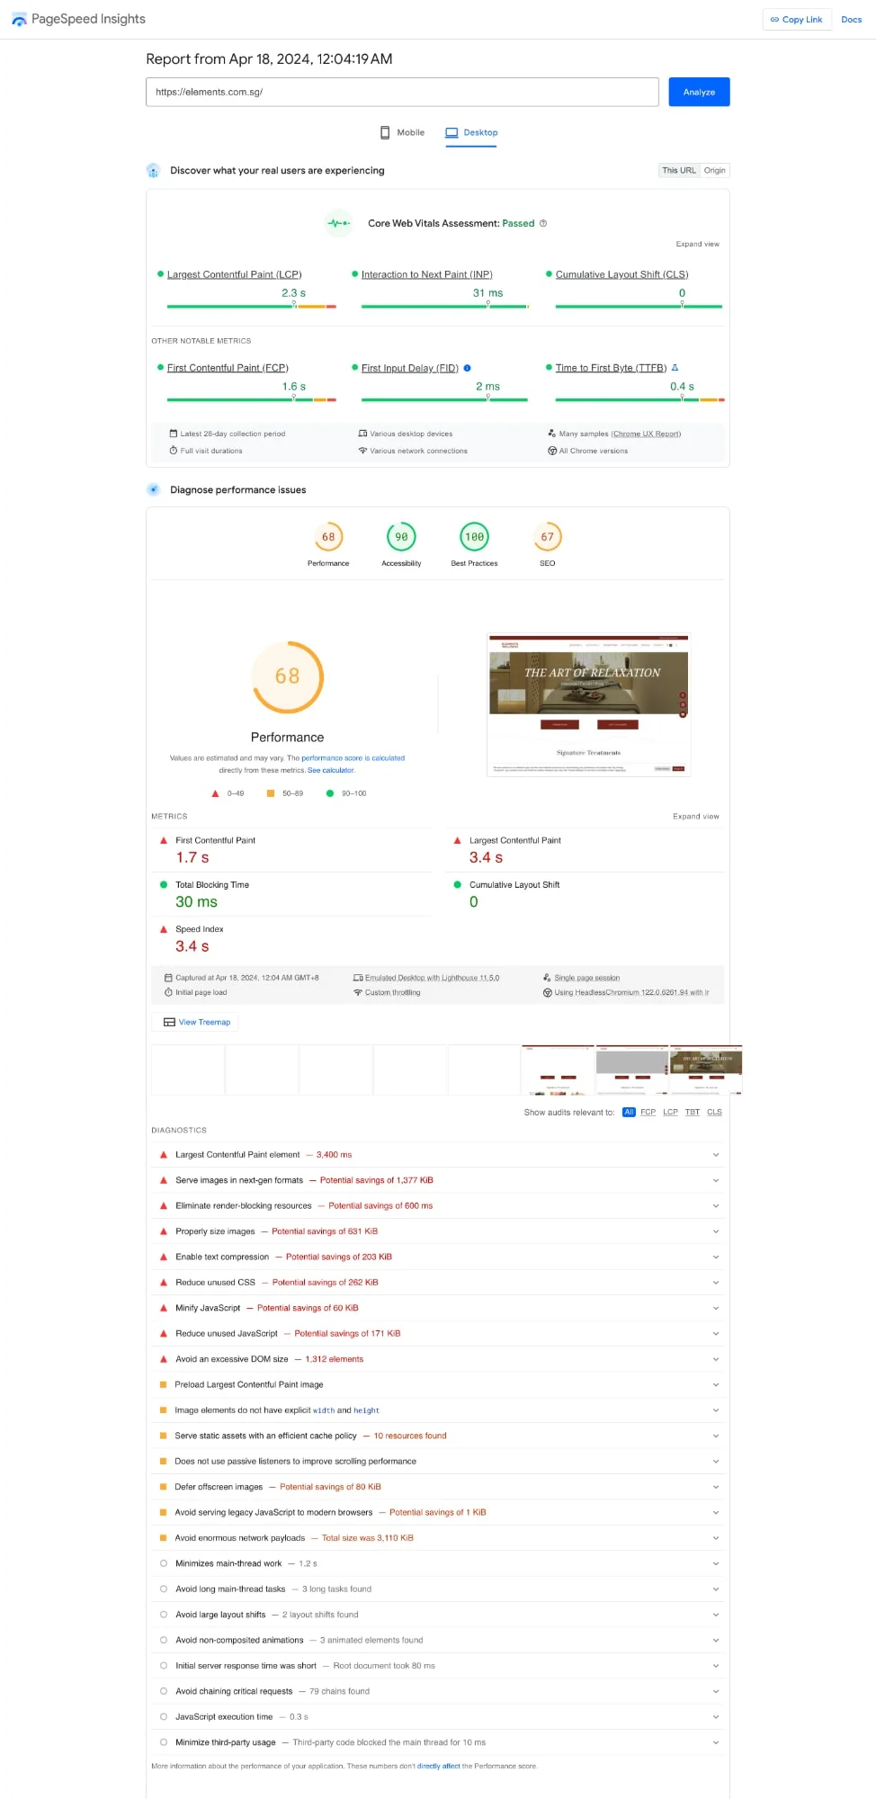Screen dimensions: 876x1799
Task: Click the Accessibility score 90 gauge icon
Action: tap(401, 537)
